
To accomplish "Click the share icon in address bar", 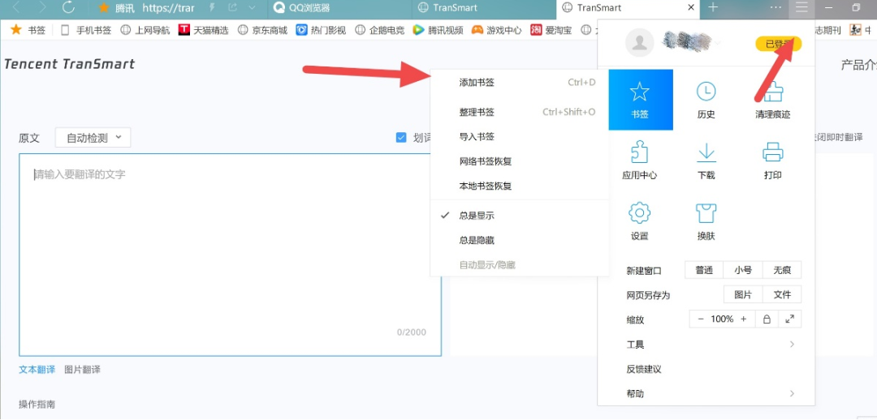I will [232, 8].
